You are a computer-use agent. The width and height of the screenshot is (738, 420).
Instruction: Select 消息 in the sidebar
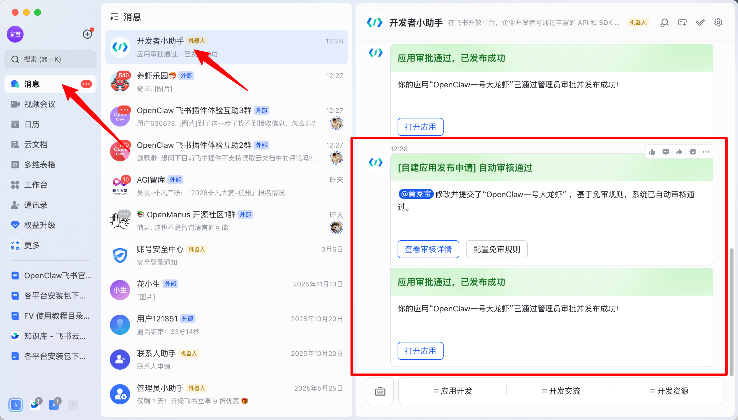(x=50, y=84)
